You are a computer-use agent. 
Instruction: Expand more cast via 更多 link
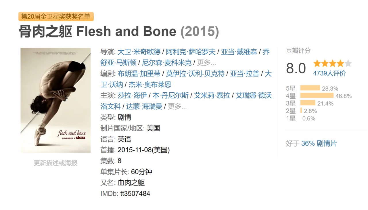(x=177, y=106)
